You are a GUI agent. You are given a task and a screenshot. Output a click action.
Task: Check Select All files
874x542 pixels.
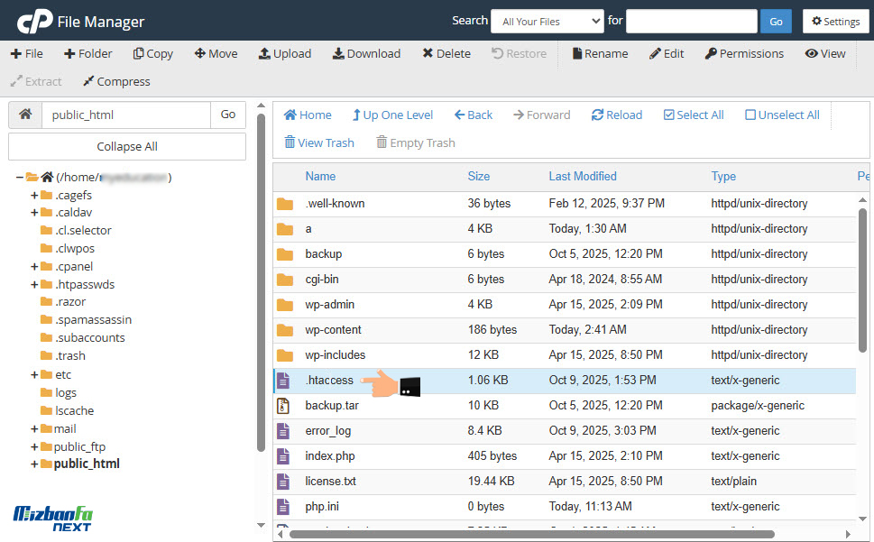click(x=668, y=115)
